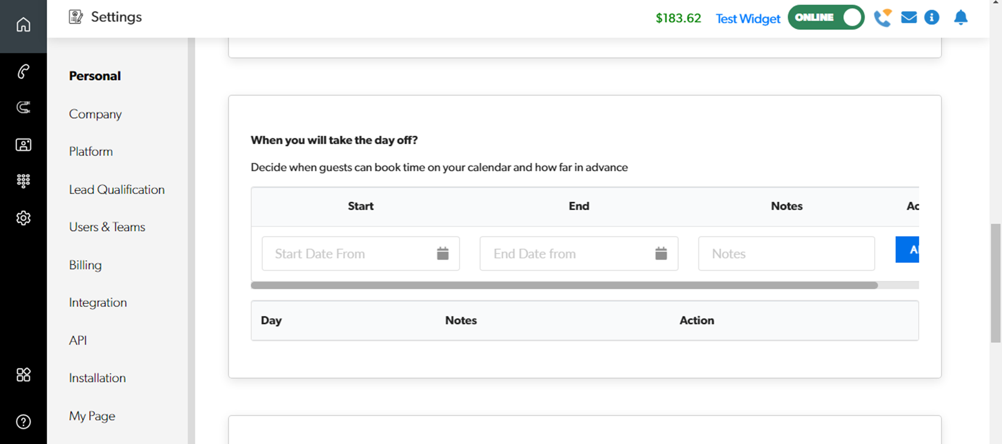
Task: Click the settings gear icon in sidebar
Action: click(x=23, y=218)
